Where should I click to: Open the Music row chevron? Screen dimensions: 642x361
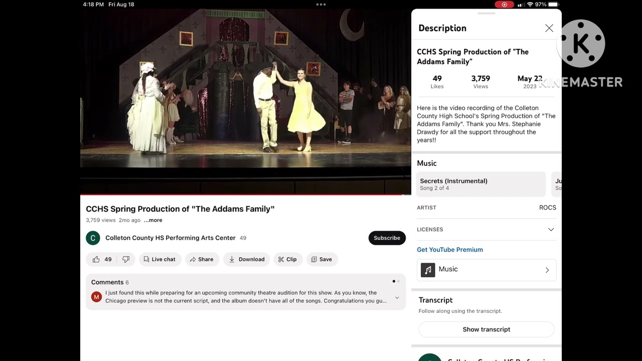(x=547, y=270)
